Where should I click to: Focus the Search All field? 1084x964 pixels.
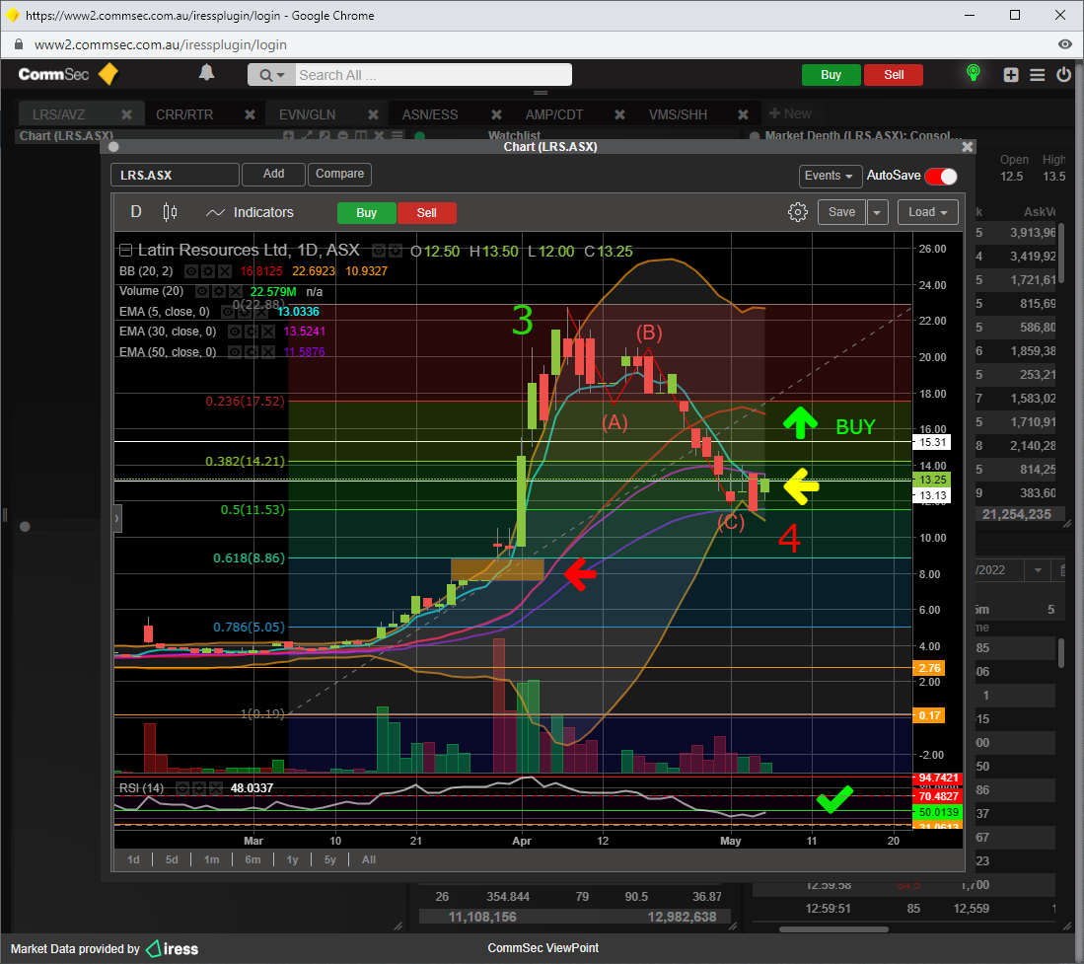pyautogui.click(x=433, y=75)
